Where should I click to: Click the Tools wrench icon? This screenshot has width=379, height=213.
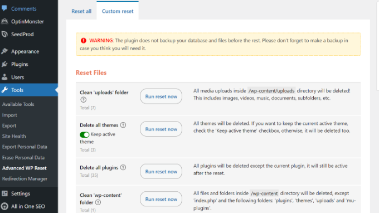pos(4,90)
